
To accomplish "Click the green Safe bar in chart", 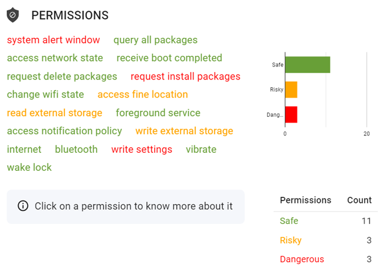I will [x=308, y=65].
